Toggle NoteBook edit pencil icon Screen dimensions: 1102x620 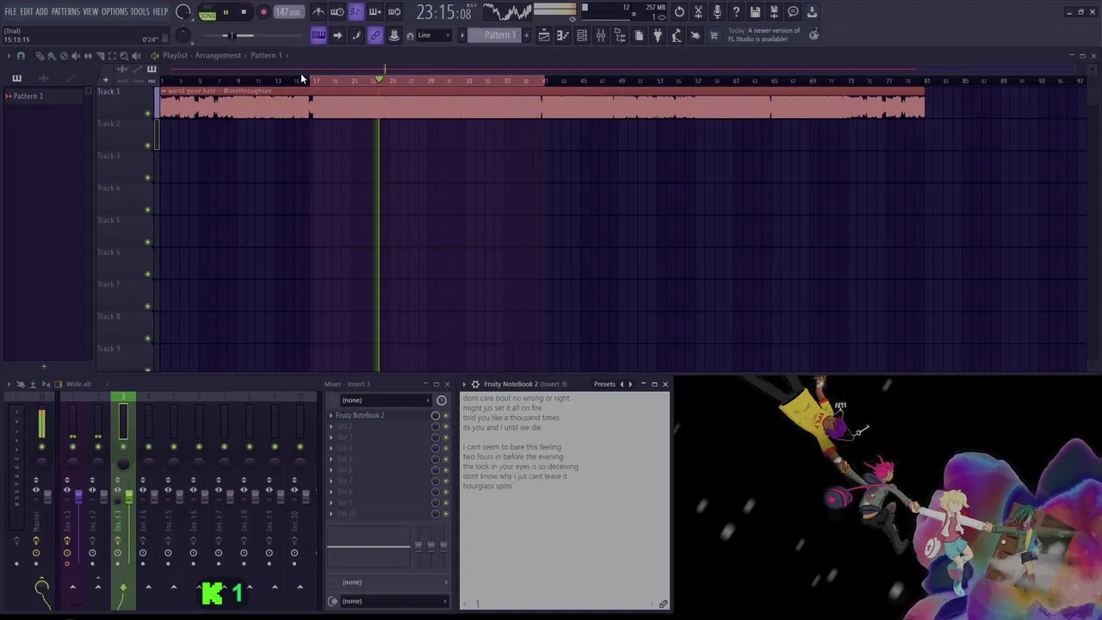click(663, 604)
